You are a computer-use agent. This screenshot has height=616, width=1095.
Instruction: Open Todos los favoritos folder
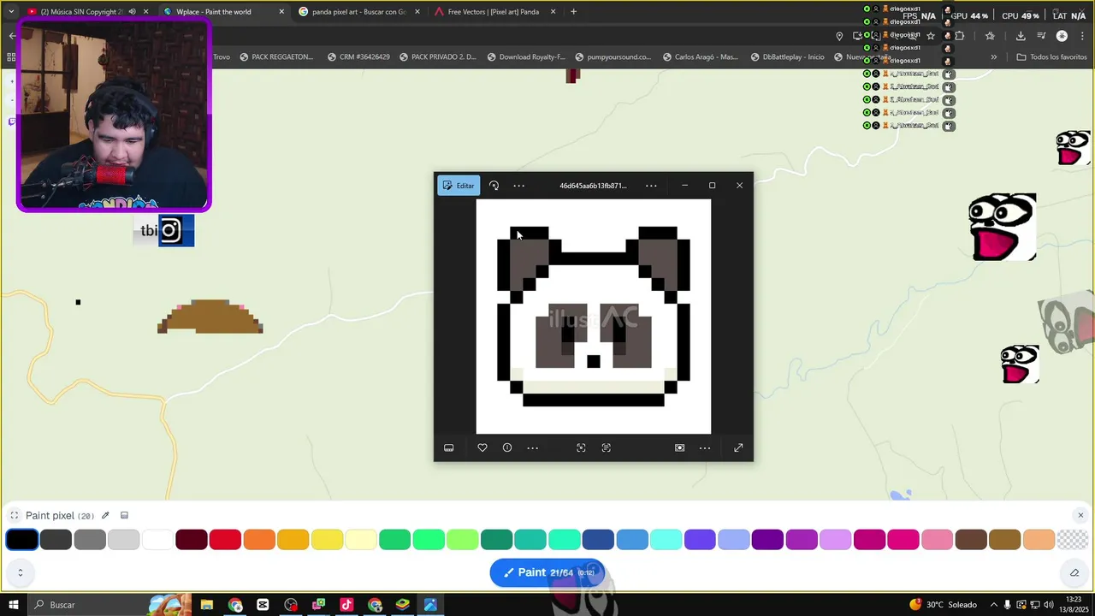[x=1051, y=57]
